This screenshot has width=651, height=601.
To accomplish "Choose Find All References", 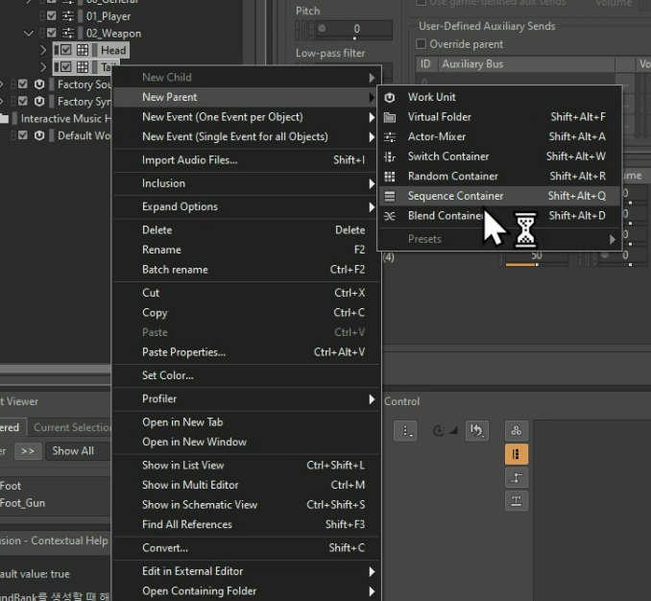I will 247,524.
